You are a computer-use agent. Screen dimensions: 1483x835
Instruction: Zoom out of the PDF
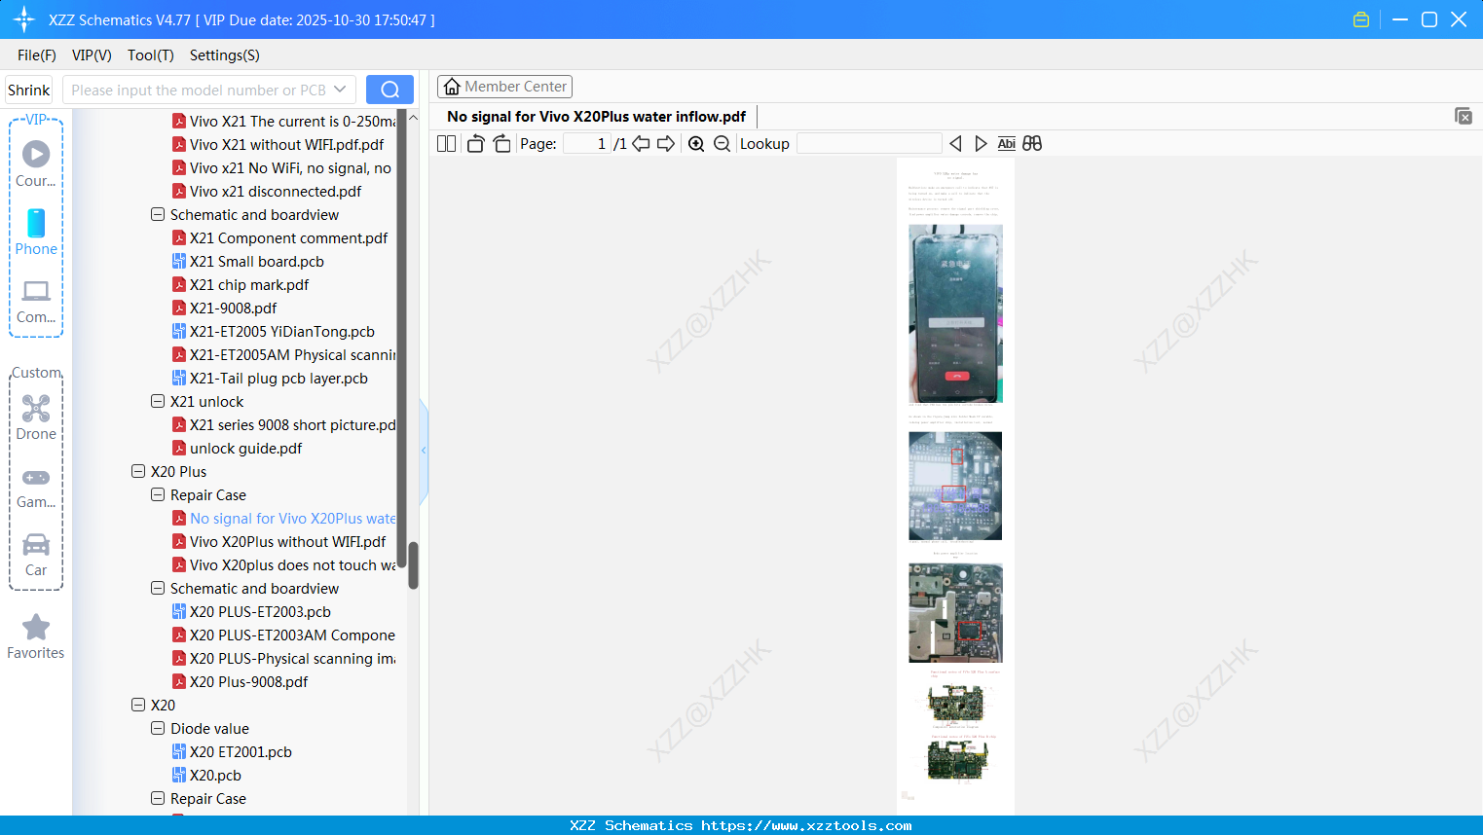coord(722,144)
